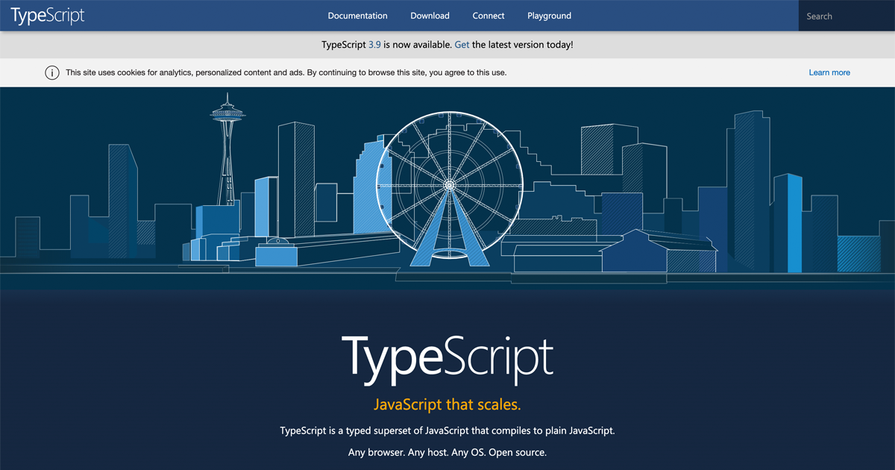
Task: Click 'Get' to fetch the latest version
Action: (462, 44)
